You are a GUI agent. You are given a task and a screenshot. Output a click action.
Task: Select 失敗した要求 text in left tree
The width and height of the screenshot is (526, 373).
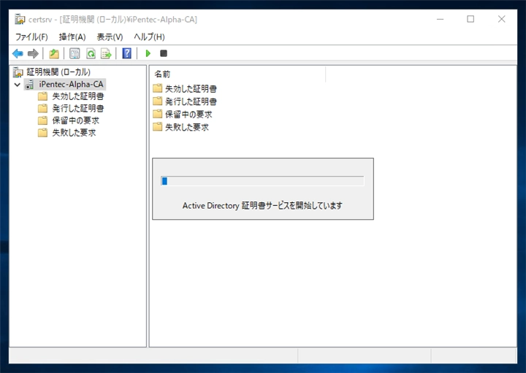tap(74, 133)
